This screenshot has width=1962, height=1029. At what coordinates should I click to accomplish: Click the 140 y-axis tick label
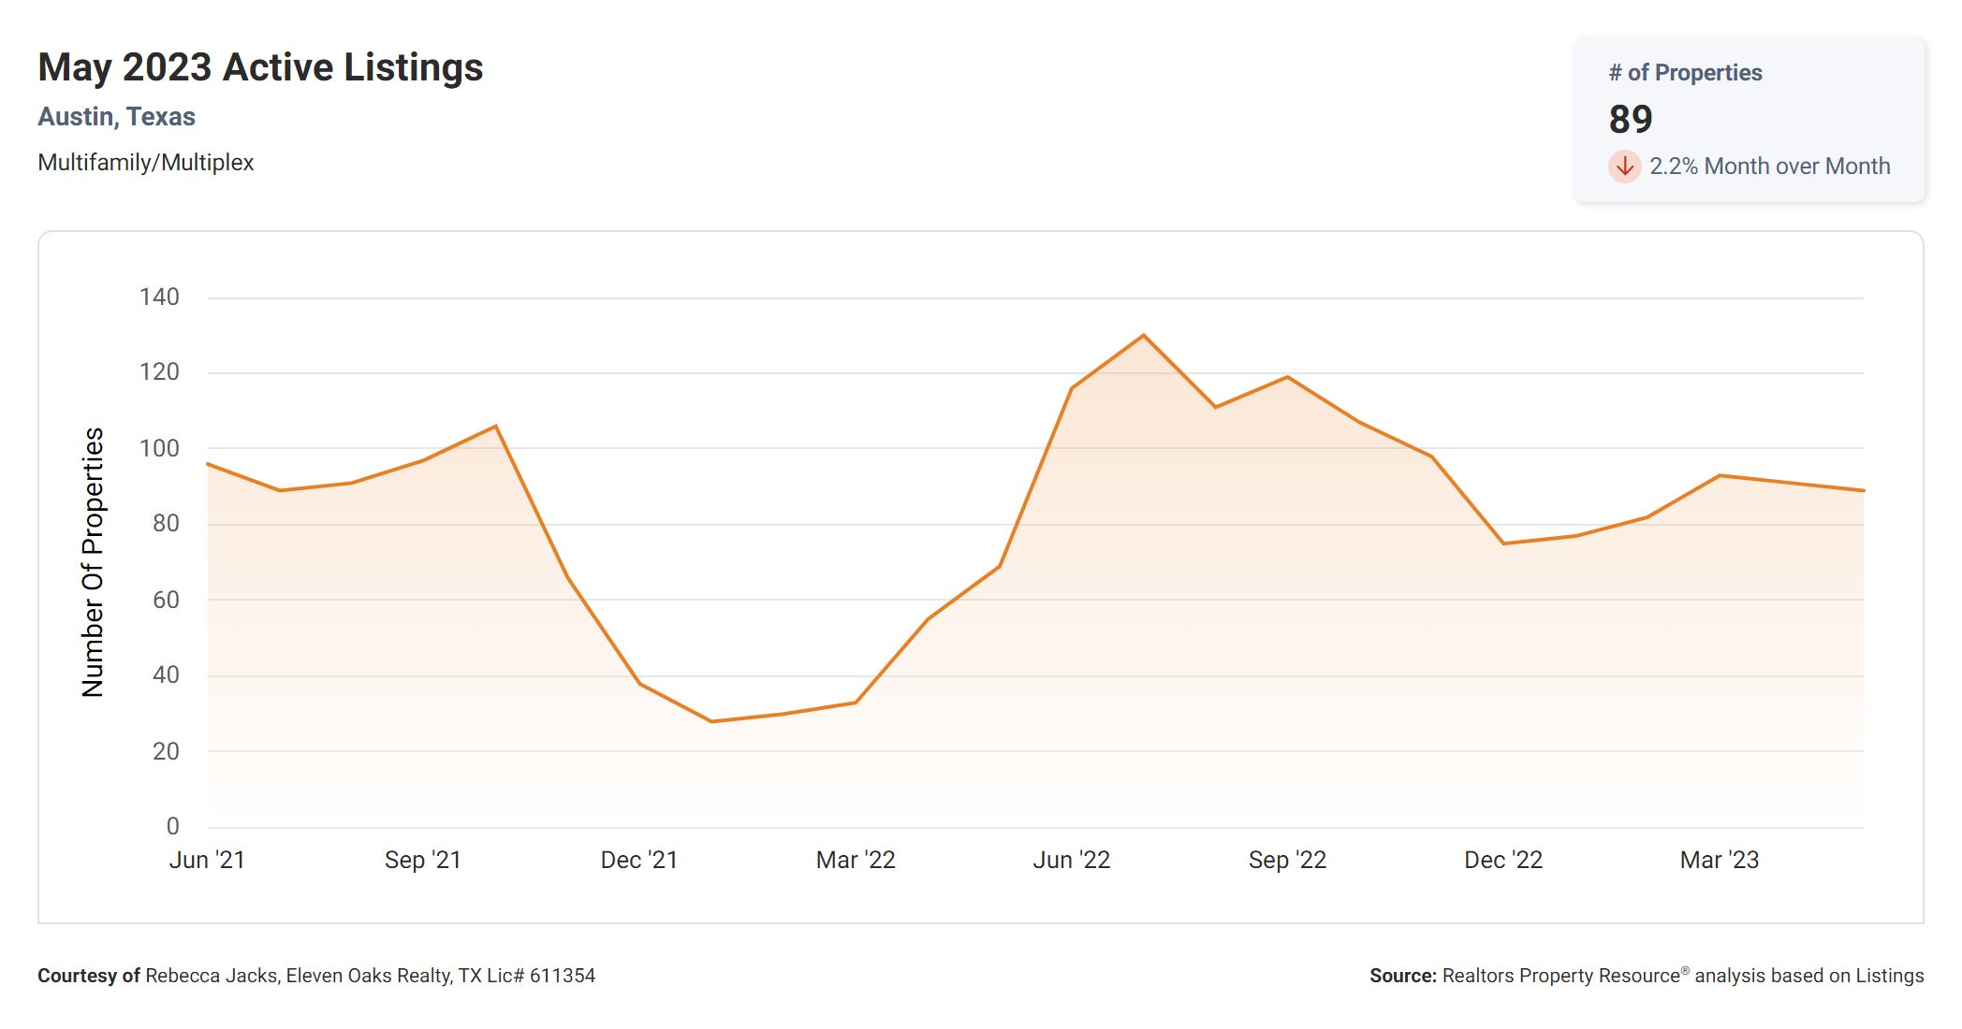coord(159,297)
